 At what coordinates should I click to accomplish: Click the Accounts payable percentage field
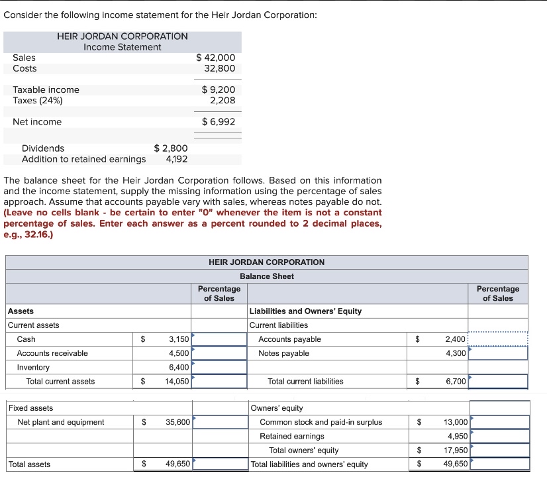point(498,339)
